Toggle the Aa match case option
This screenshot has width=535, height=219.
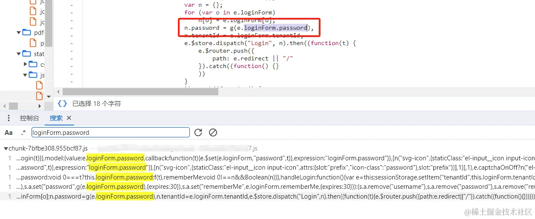[x=9, y=133]
